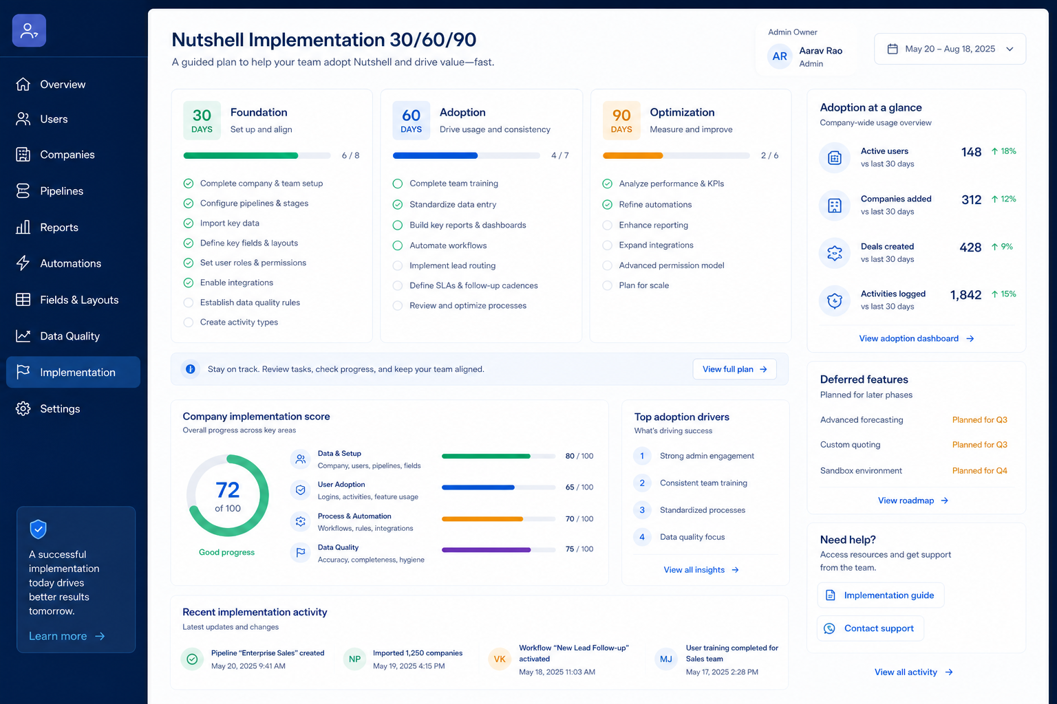The width and height of the screenshot is (1057, 704).
Task: Click the Pipelines stack icon in sidebar
Action: [x=23, y=191]
